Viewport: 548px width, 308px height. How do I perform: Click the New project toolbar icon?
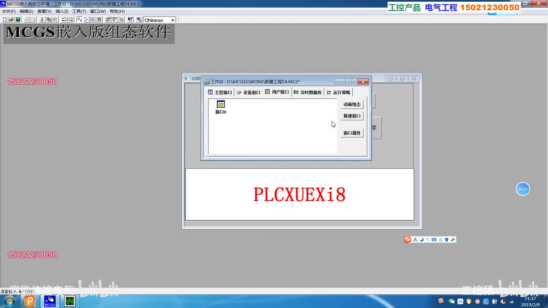(x=5, y=20)
